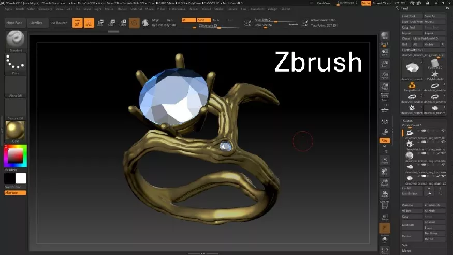Screen dimensions: 453x255
Task: Pick a color in the color picker square
Action: pyautogui.click(x=15, y=156)
